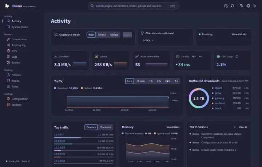Click the CPU usage info icon
262x167 pixels.
(x=237, y=57)
